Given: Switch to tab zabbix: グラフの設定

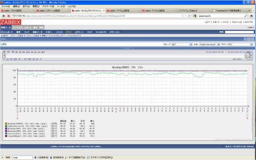Looking at the screenshot, I should click(18, 11).
